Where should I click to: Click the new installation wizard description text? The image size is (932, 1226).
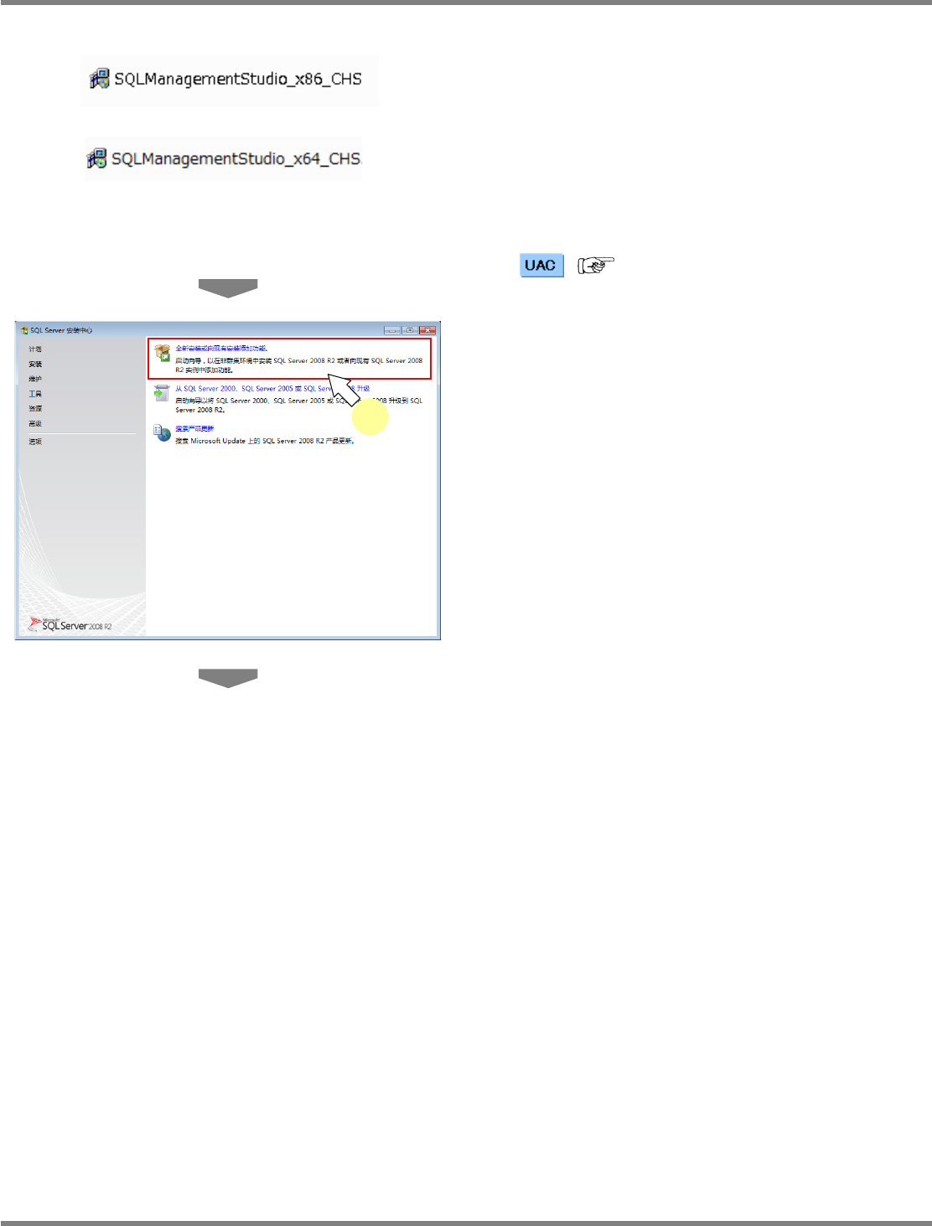[x=299, y=365]
